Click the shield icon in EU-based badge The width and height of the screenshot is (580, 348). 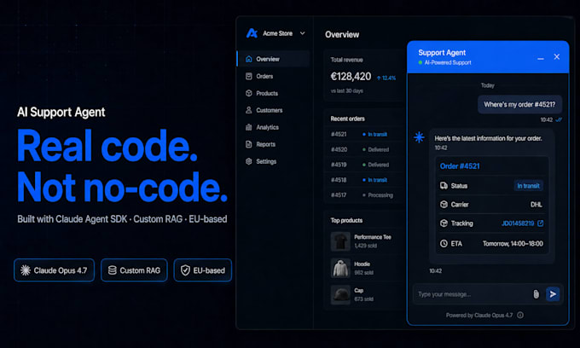[185, 270]
